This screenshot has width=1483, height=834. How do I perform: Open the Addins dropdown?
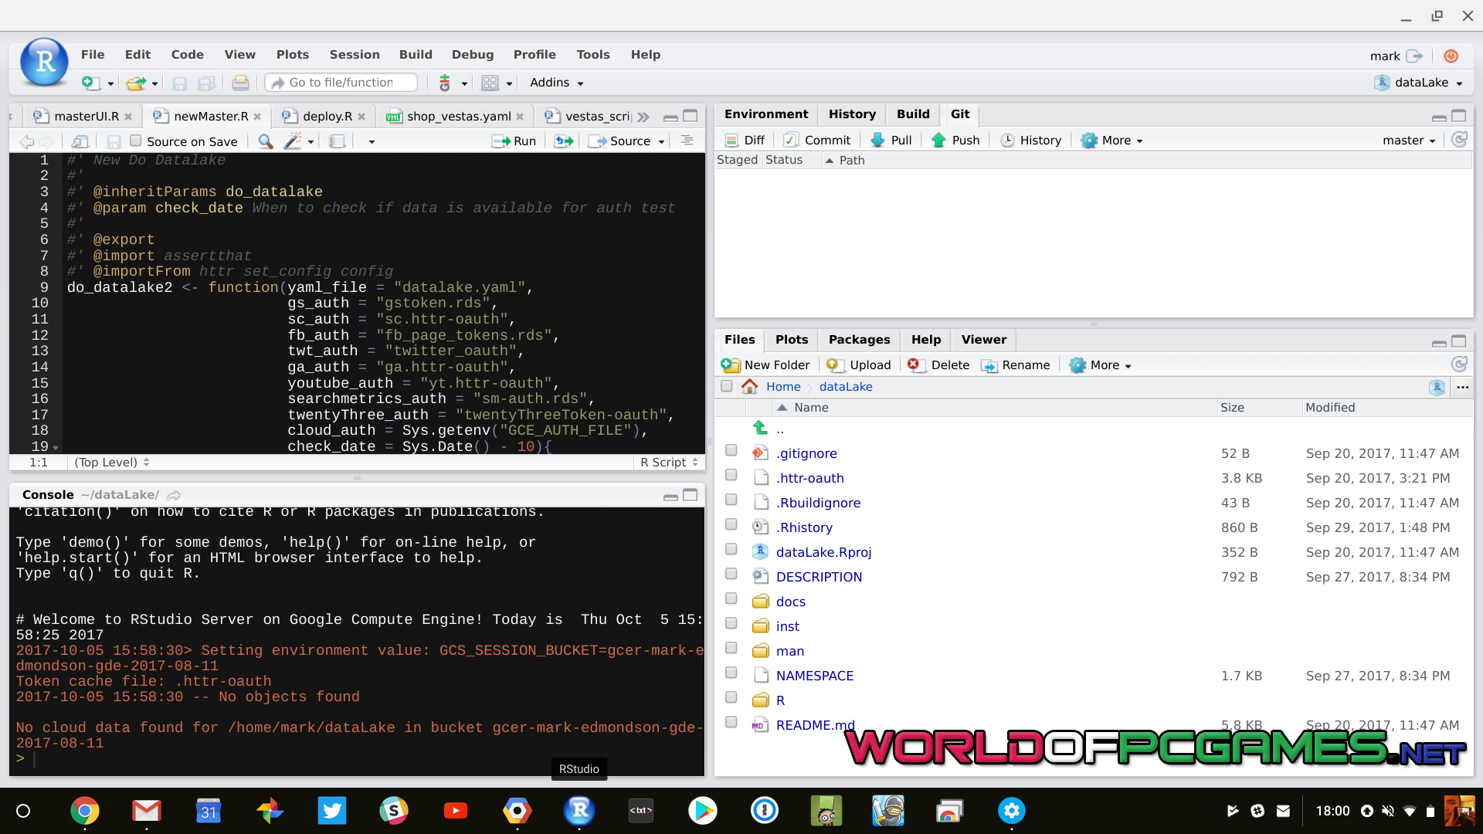tap(556, 83)
